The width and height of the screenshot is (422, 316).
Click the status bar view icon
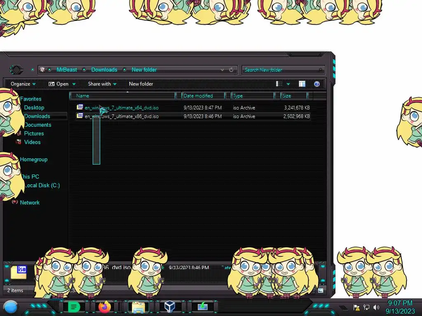[x=321, y=290]
